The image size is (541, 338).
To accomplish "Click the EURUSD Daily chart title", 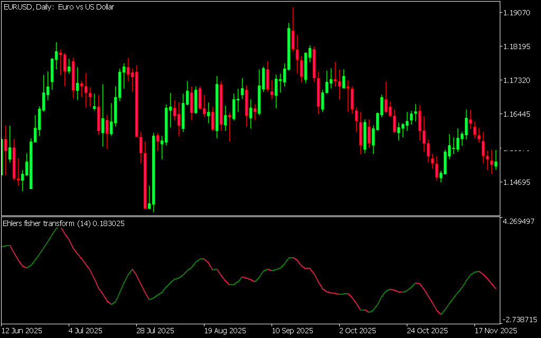I will click(58, 7).
